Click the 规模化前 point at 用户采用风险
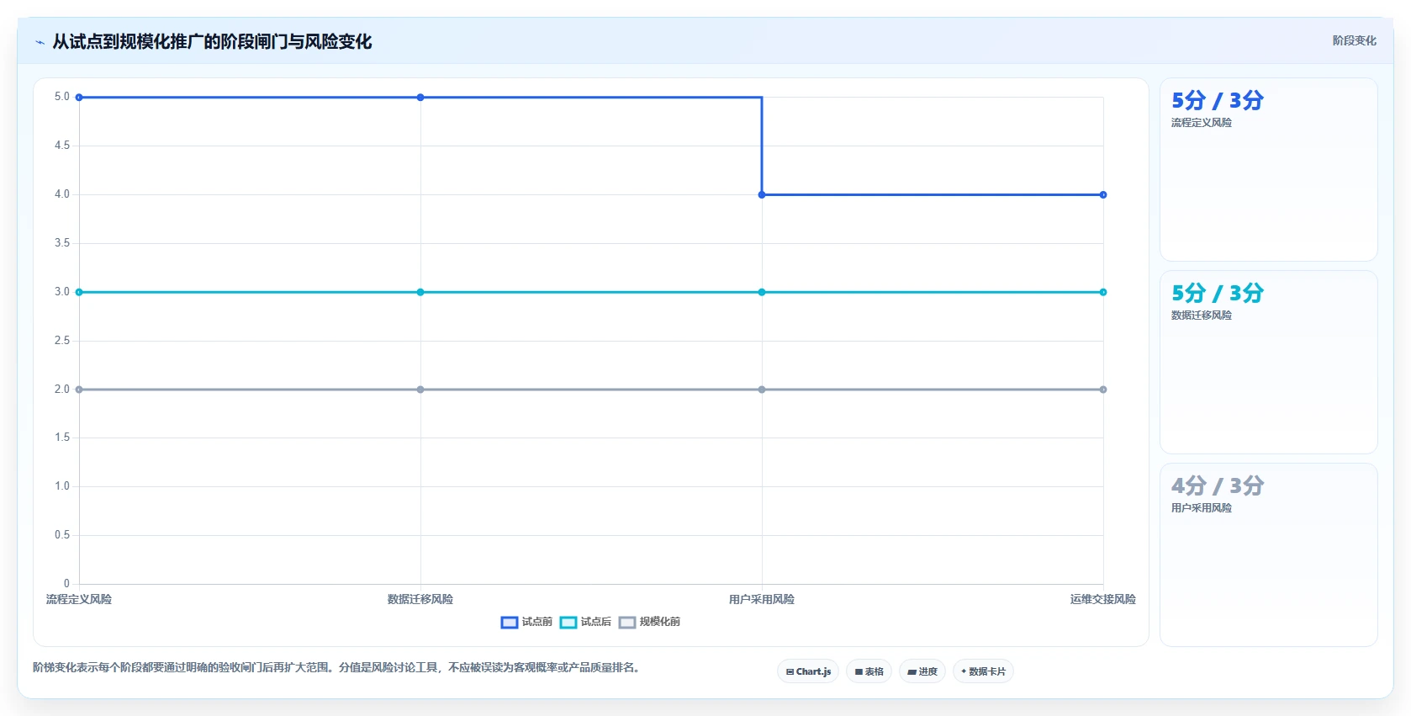 (762, 390)
